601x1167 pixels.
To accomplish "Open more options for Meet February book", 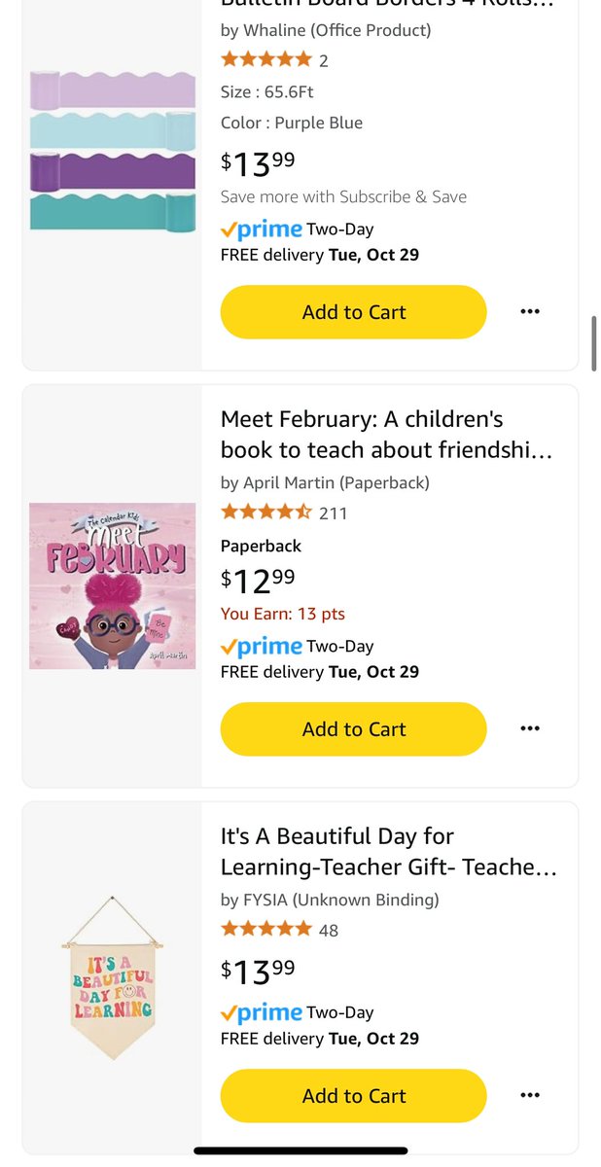I will click(529, 728).
